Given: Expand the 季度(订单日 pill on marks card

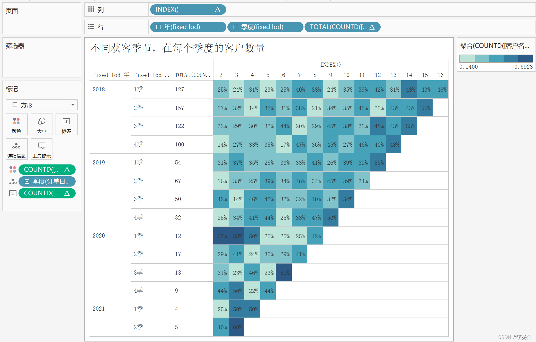Looking at the screenshot, I should [27, 181].
